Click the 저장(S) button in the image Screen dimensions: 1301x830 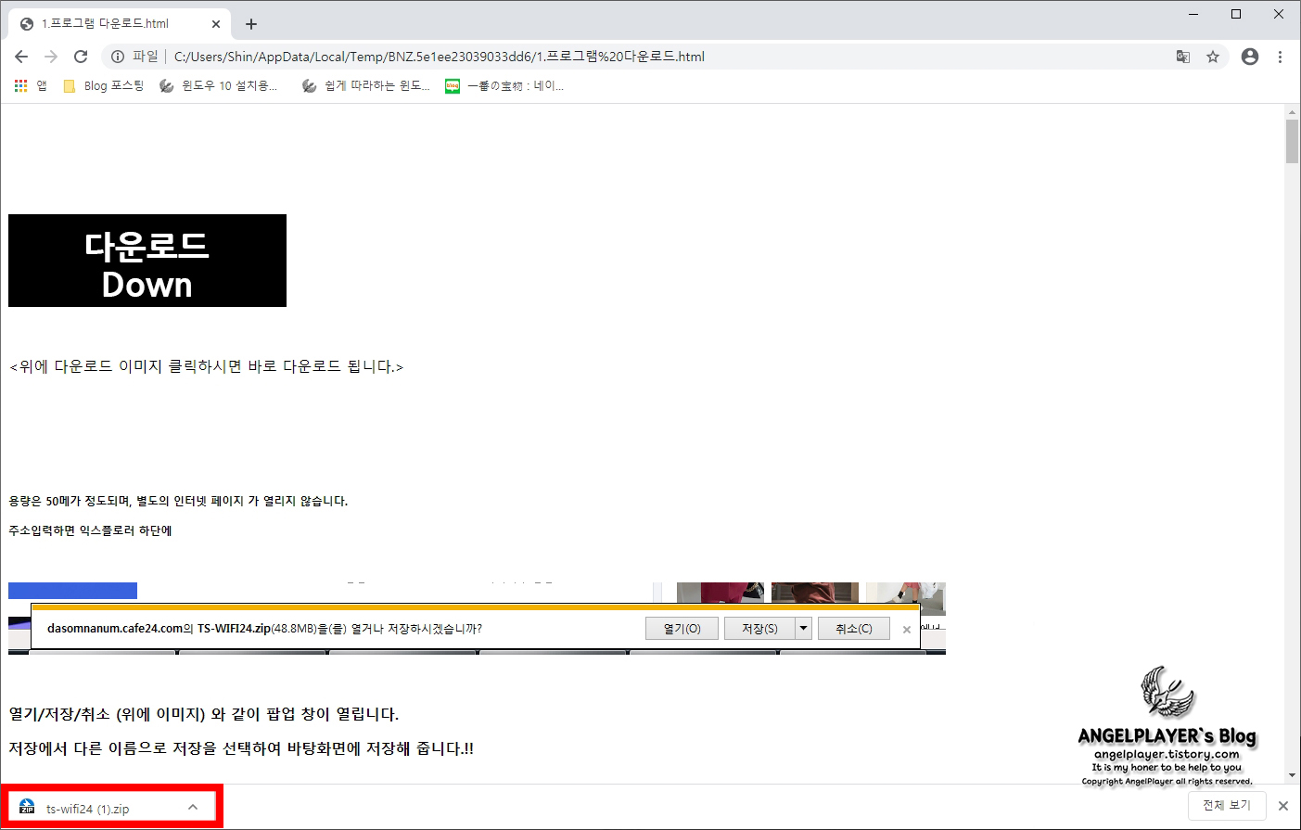759,629
